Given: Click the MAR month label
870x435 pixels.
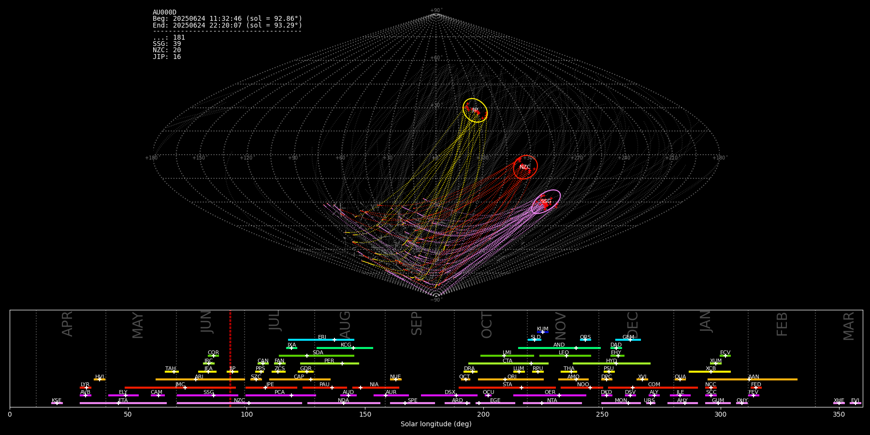Looking at the screenshot, I should pyautogui.click(x=849, y=326).
